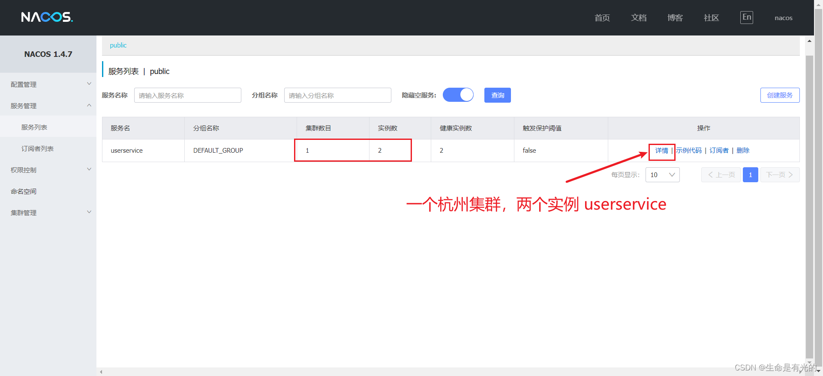The height and width of the screenshot is (376, 823).
Task: Expand the 配置管理 menu
Action: [x=48, y=84]
